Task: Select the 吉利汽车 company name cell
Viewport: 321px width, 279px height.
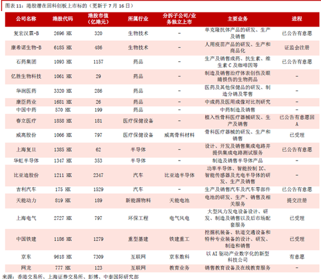Action: (26, 190)
